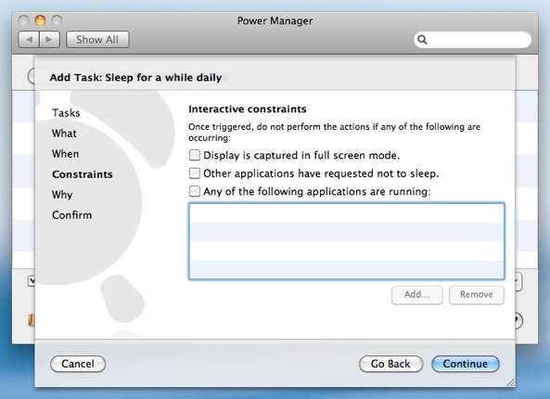
Task: Tick Any of the following applications are running
Action: pos(195,191)
